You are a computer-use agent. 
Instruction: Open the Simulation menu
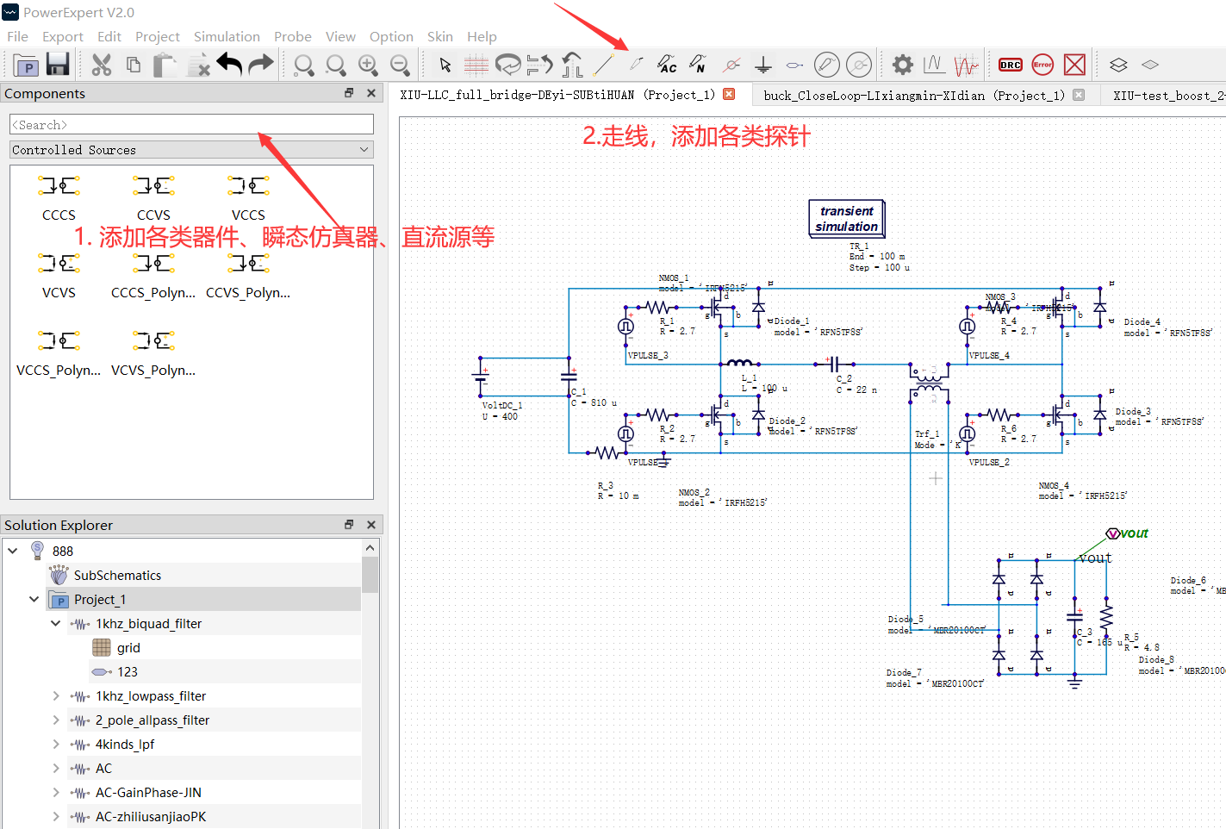pyautogui.click(x=227, y=36)
